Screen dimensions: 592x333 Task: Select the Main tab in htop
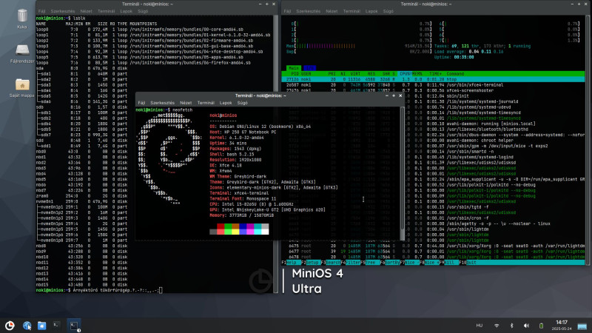pyautogui.click(x=293, y=68)
